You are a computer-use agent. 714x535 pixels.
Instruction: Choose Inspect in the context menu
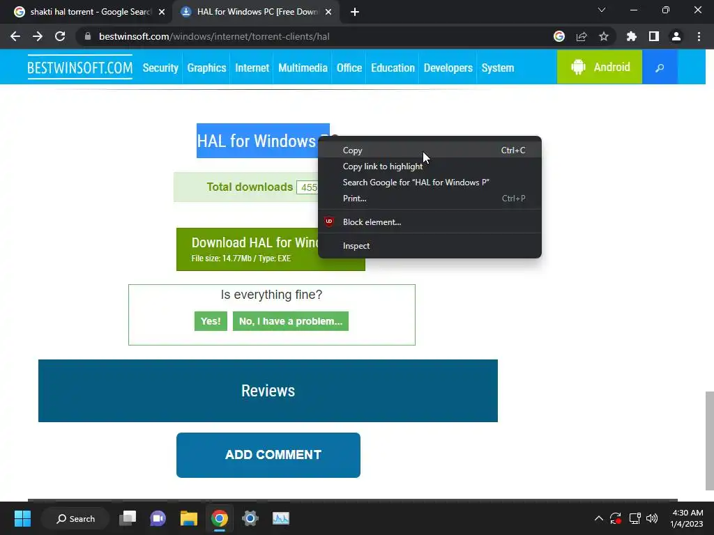430,246
